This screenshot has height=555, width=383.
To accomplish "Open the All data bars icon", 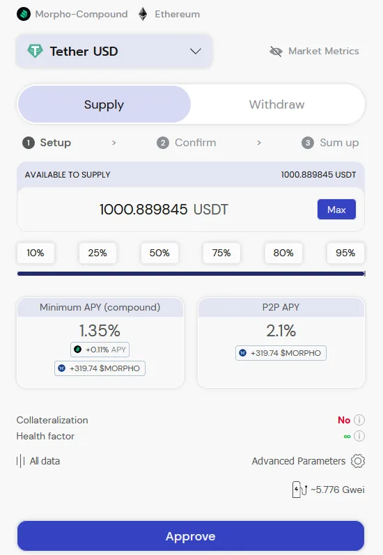I will pos(20,461).
